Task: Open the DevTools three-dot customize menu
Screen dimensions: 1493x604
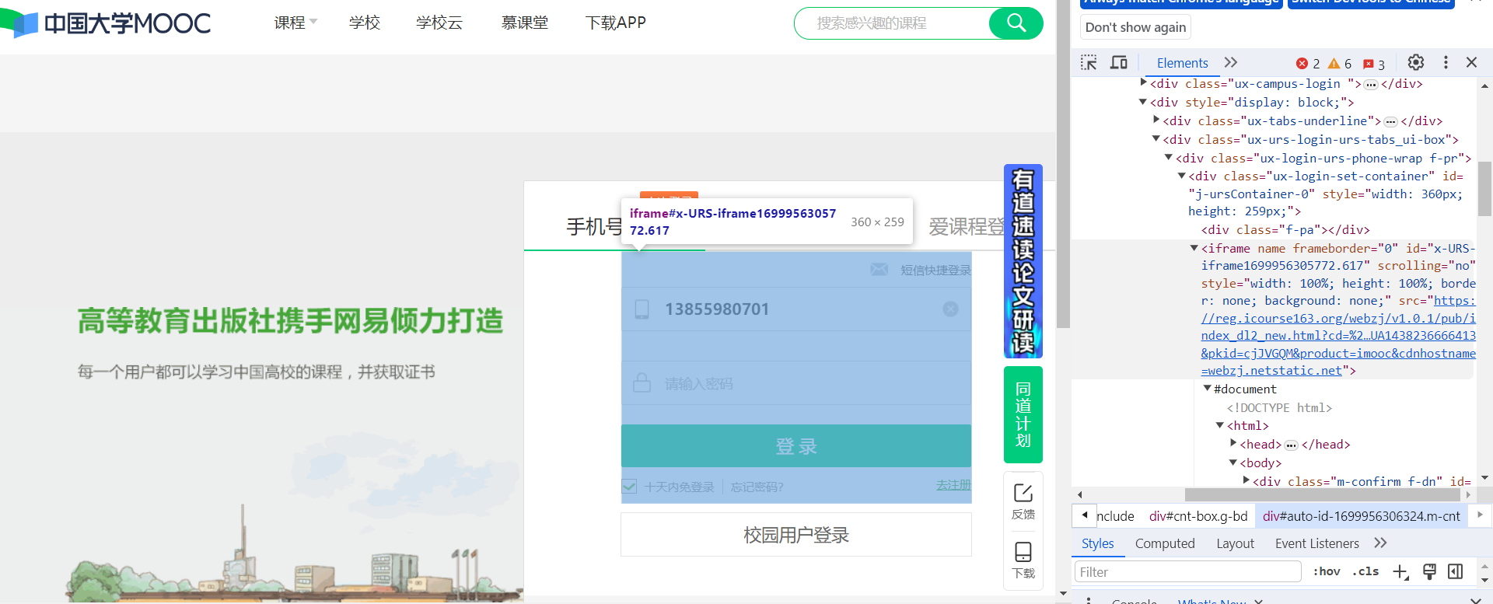Action: (x=1446, y=62)
